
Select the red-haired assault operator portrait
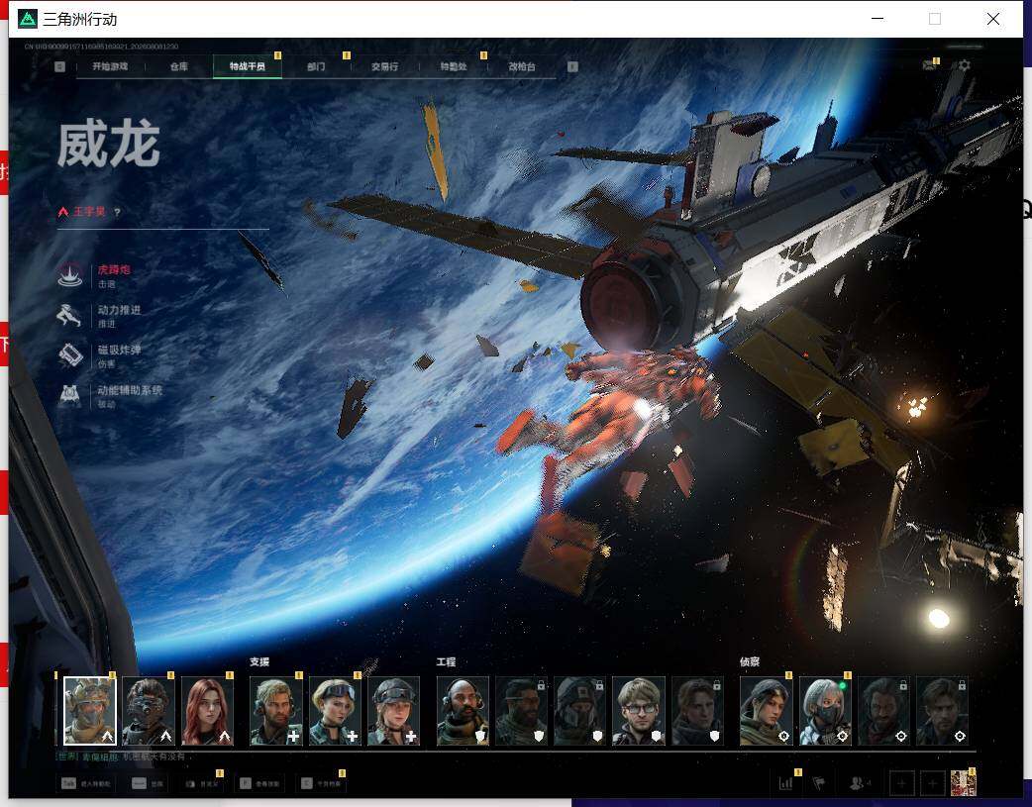pos(207,711)
